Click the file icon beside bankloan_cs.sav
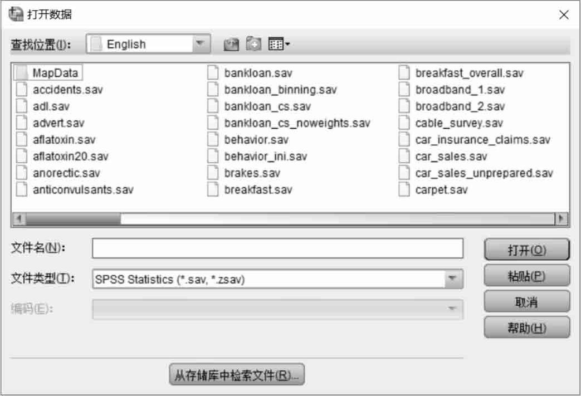Image resolution: width=581 pixels, height=396 pixels. (213, 106)
